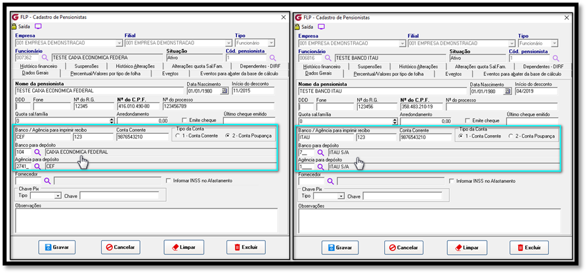Search Banco para depósito beside 7__
The image size is (587, 274).
pyautogui.click(x=320, y=152)
